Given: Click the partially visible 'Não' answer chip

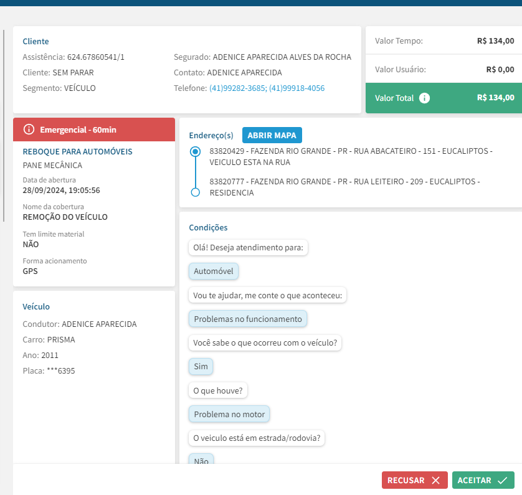Looking at the screenshot, I should (201, 460).
